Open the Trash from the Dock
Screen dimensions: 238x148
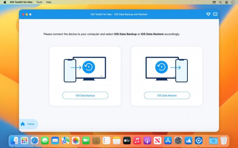coord(224,141)
